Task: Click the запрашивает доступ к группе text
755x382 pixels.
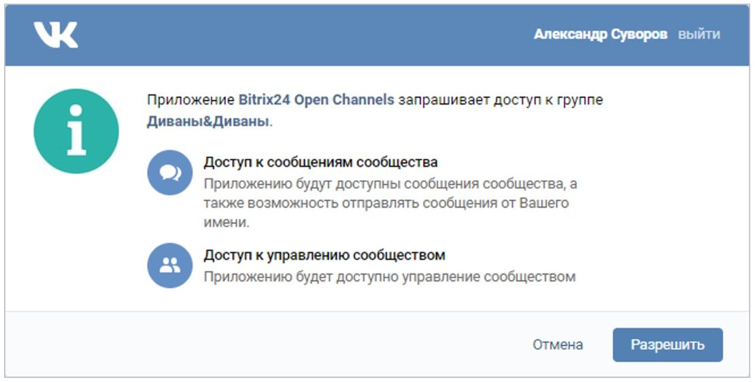Action: pos(501,100)
